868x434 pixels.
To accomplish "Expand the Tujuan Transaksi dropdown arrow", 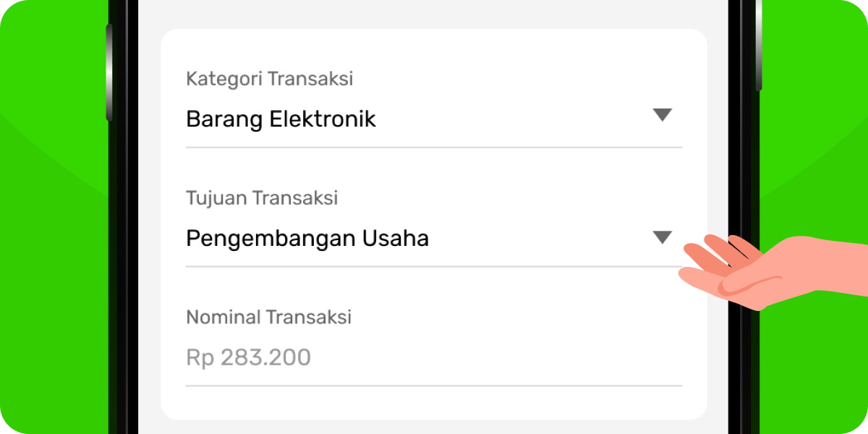I will pos(662,237).
